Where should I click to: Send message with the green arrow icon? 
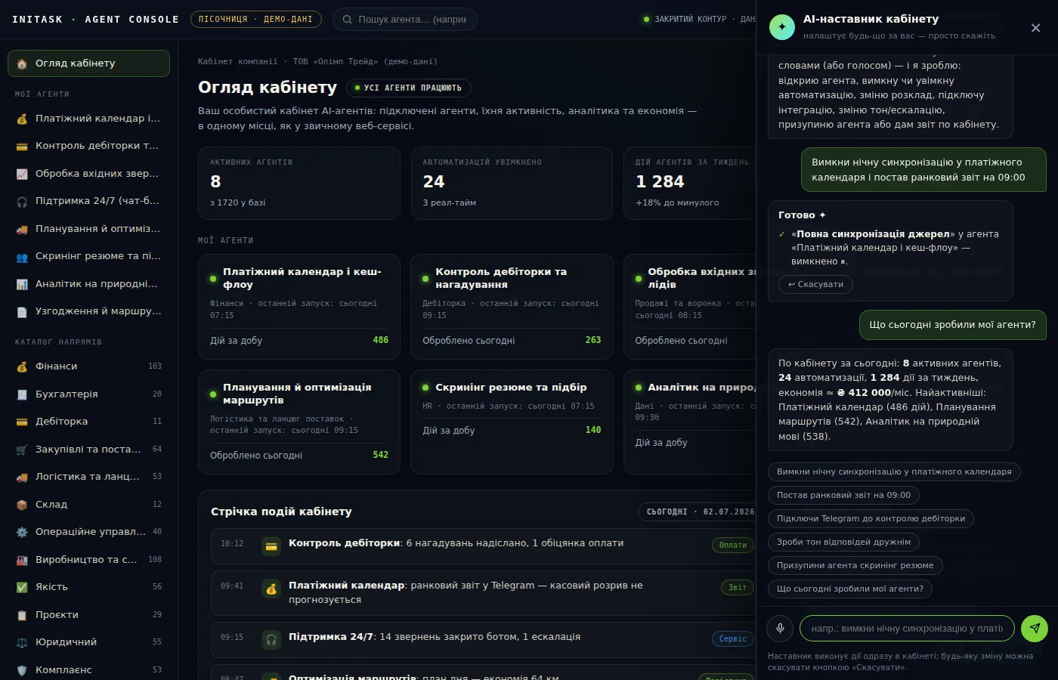tap(1035, 628)
